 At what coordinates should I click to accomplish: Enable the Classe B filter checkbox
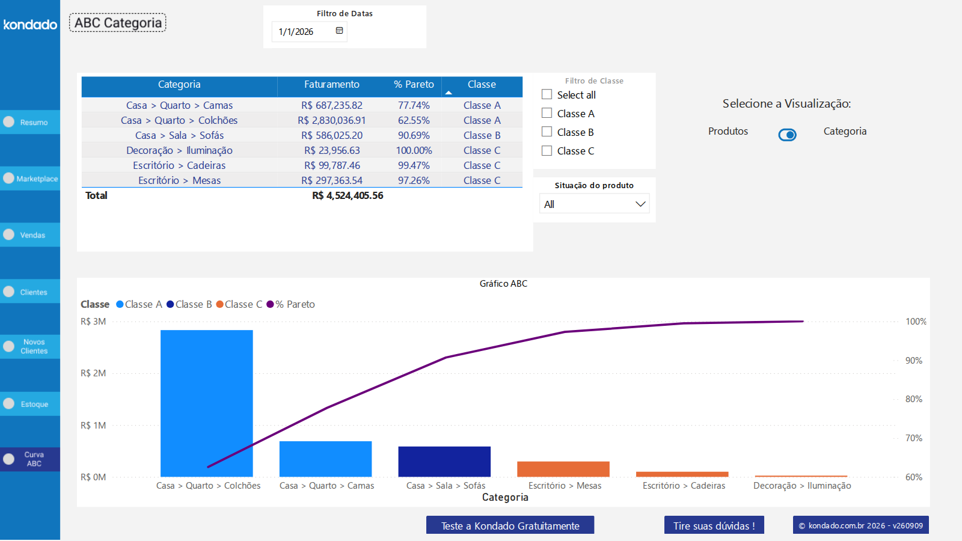(x=547, y=132)
